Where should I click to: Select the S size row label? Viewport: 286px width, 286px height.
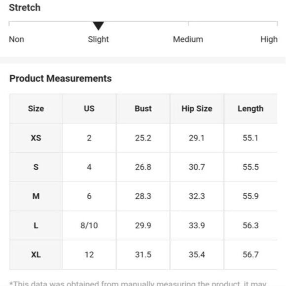[36, 167]
